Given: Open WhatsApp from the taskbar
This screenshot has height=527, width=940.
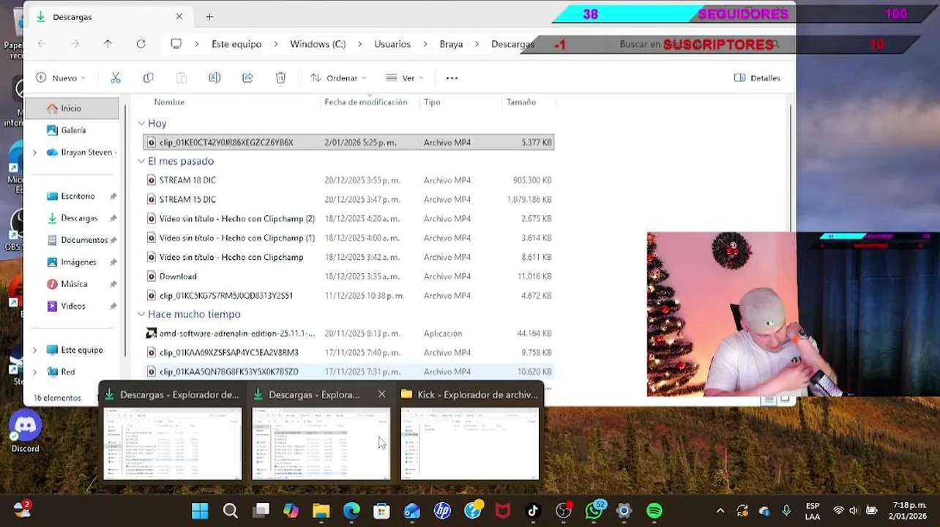Looking at the screenshot, I should (594, 511).
